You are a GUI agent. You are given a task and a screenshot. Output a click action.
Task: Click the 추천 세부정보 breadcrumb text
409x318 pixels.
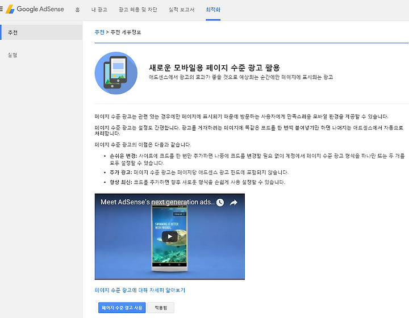(x=126, y=32)
